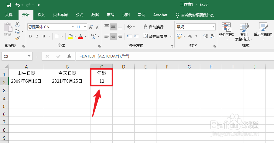Toggle Underline formatting

click(44, 36)
